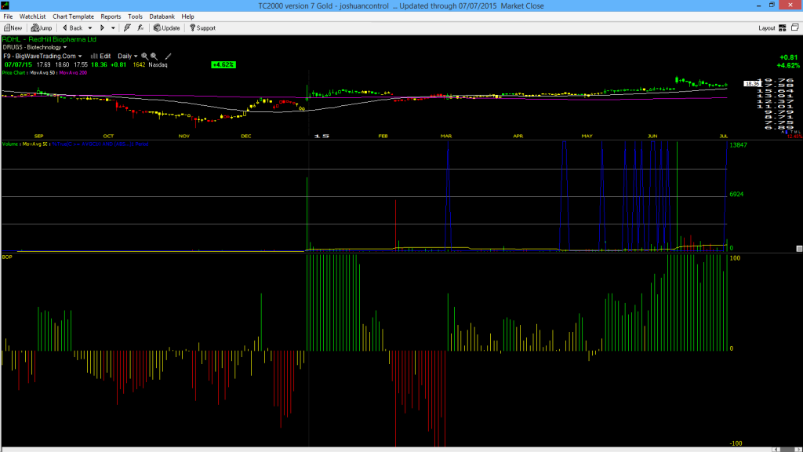The height and width of the screenshot is (452, 803).
Task: Click the RDHL - RedHill Biopharma Ltd symbol title
Action: (x=49, y=39)
